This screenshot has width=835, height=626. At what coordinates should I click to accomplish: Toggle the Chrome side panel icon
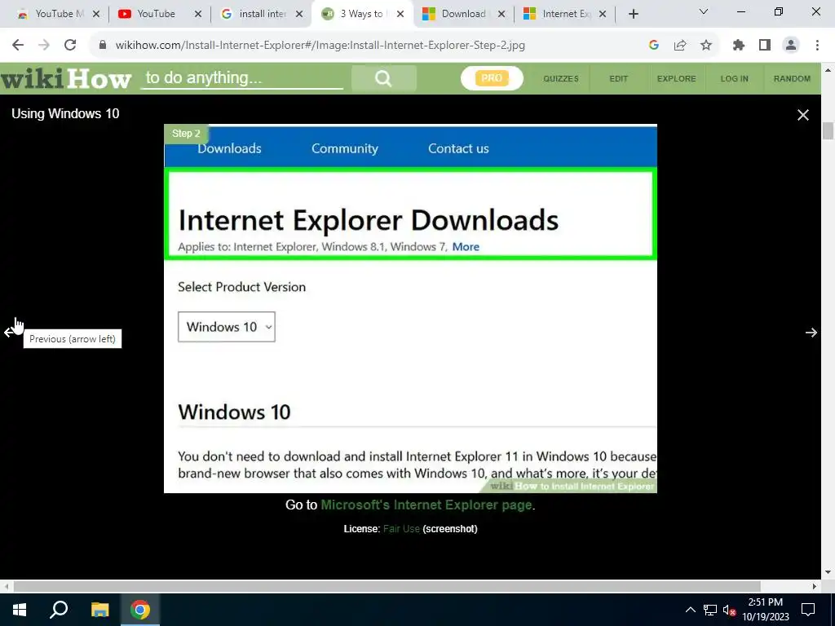[765, 46]
